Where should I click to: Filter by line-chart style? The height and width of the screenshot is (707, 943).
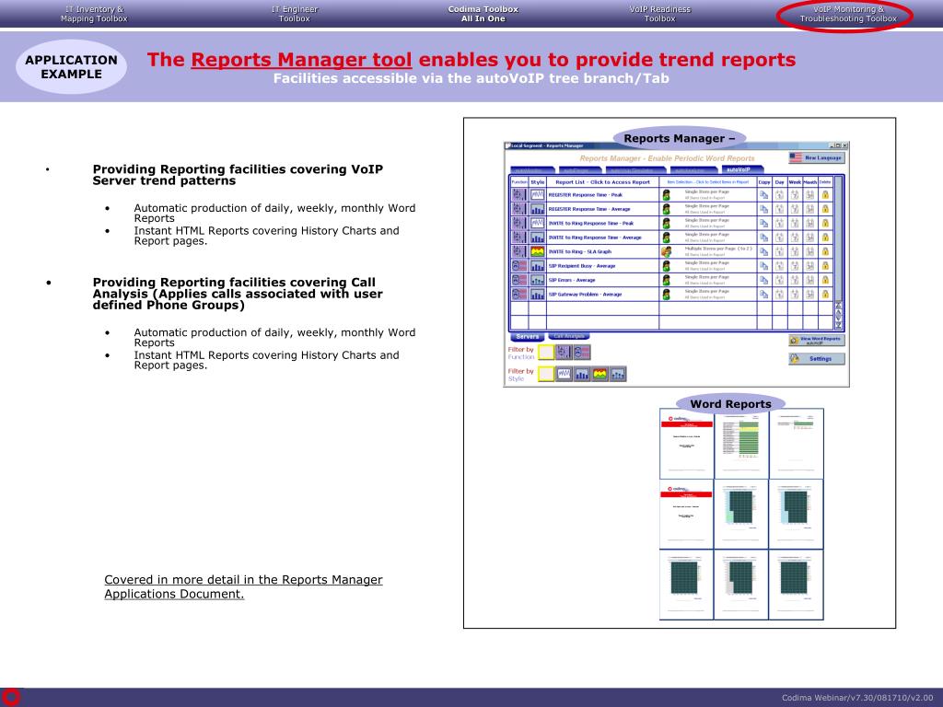564,374
